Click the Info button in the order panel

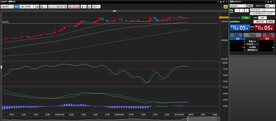(x=250, y=6)
